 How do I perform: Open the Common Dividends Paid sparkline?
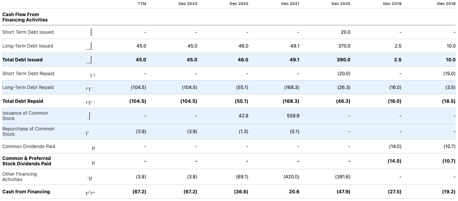[93, 148]
